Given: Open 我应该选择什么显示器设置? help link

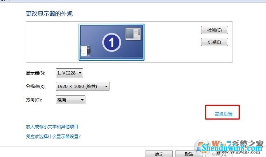Looking at the screenshot, I should pyautogui.click(x=53, y=136).
